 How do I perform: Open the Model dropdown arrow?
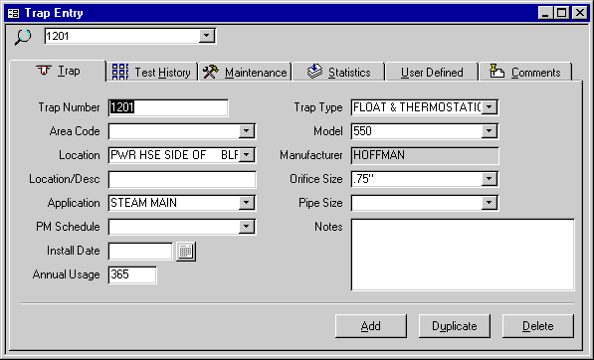pyautogui.click(x=490, y=131)
